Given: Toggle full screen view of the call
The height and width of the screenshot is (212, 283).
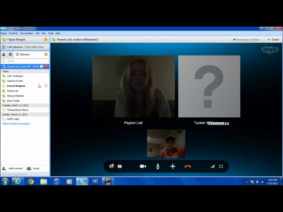Looking at the screenshot, I should 221,166.
